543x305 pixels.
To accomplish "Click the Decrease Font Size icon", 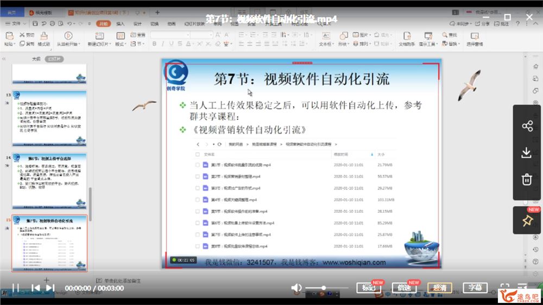I will (x=226, y=35).
